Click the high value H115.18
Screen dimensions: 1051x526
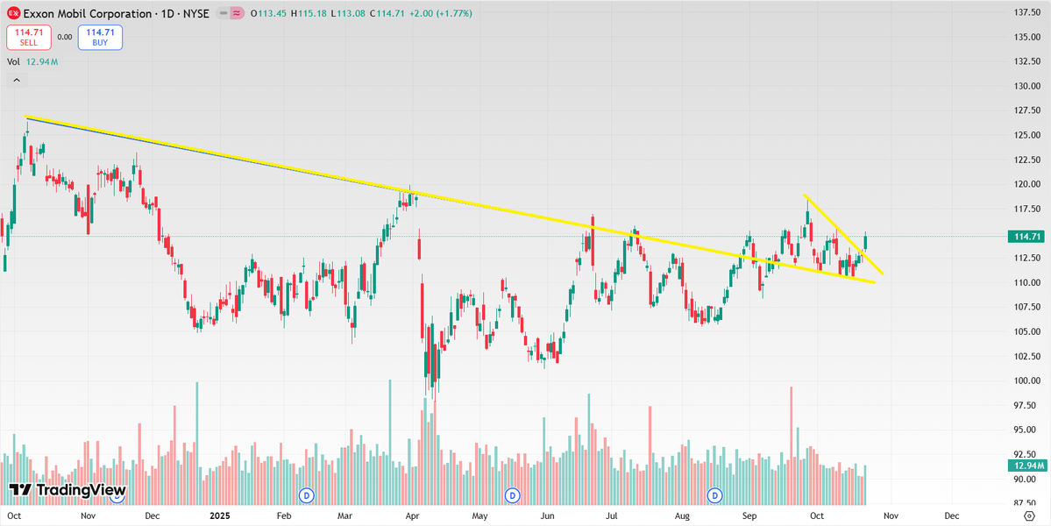click(308, 13)
